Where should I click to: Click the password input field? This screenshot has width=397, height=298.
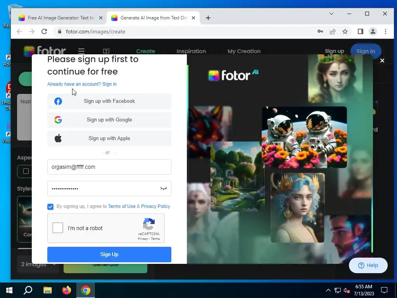pyautogui.click(x=109, y=189)
